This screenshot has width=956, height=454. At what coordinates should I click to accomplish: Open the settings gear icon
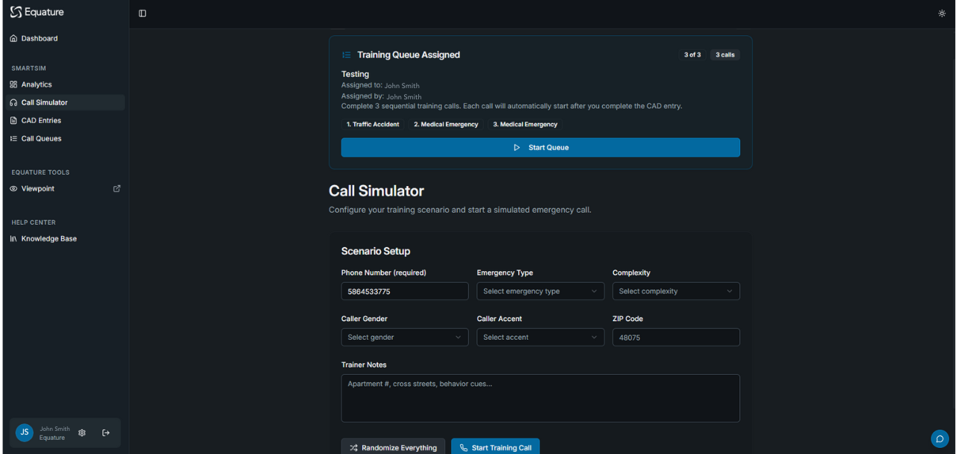(x=82, y=433)
